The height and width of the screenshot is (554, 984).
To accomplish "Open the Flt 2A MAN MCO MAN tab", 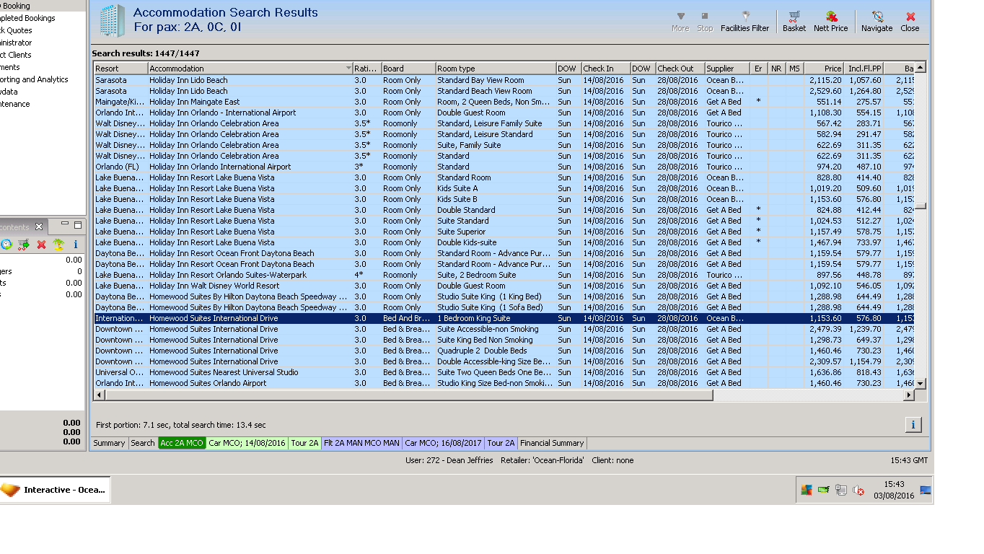I will 361,443.
